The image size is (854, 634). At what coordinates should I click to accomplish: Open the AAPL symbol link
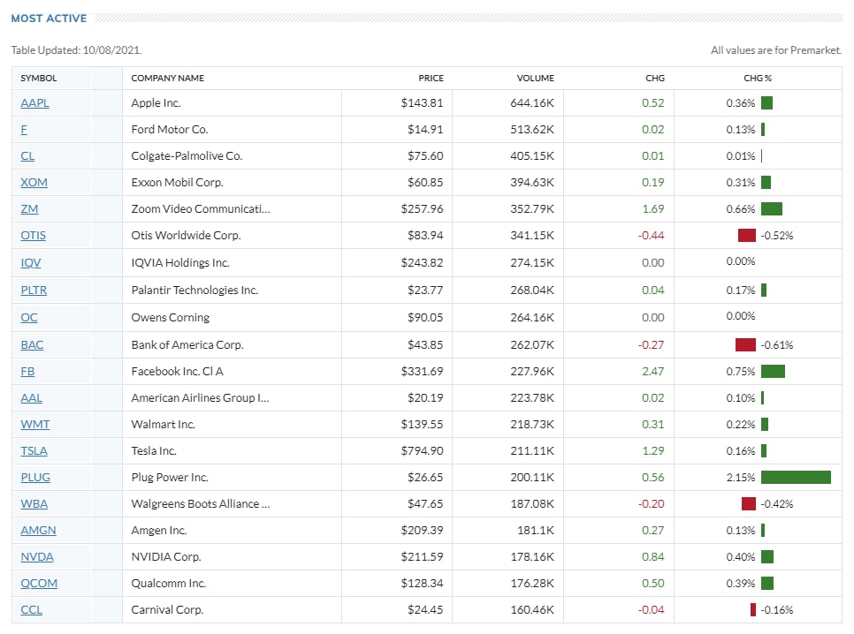[x=34, y=102]
